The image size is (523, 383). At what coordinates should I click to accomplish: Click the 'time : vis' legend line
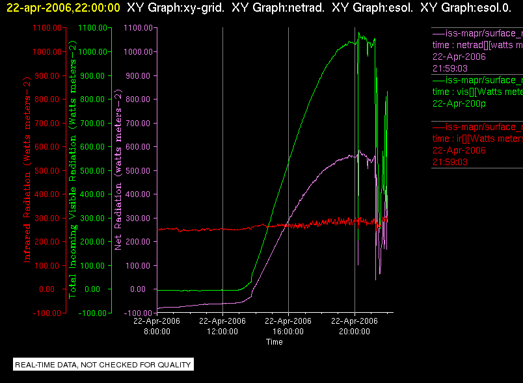tap(477, 92)
